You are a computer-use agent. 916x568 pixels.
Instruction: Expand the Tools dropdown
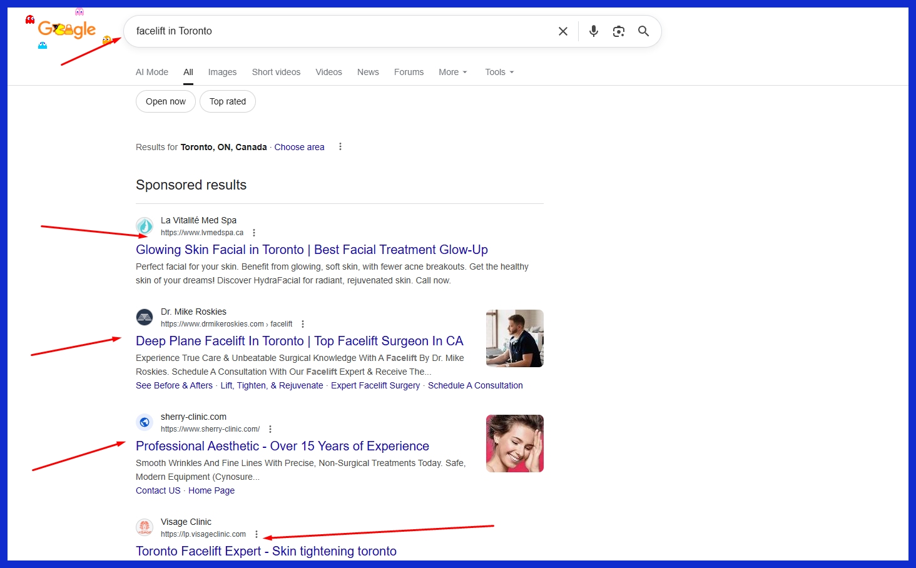pyautogui.click(x=498, y=72)
